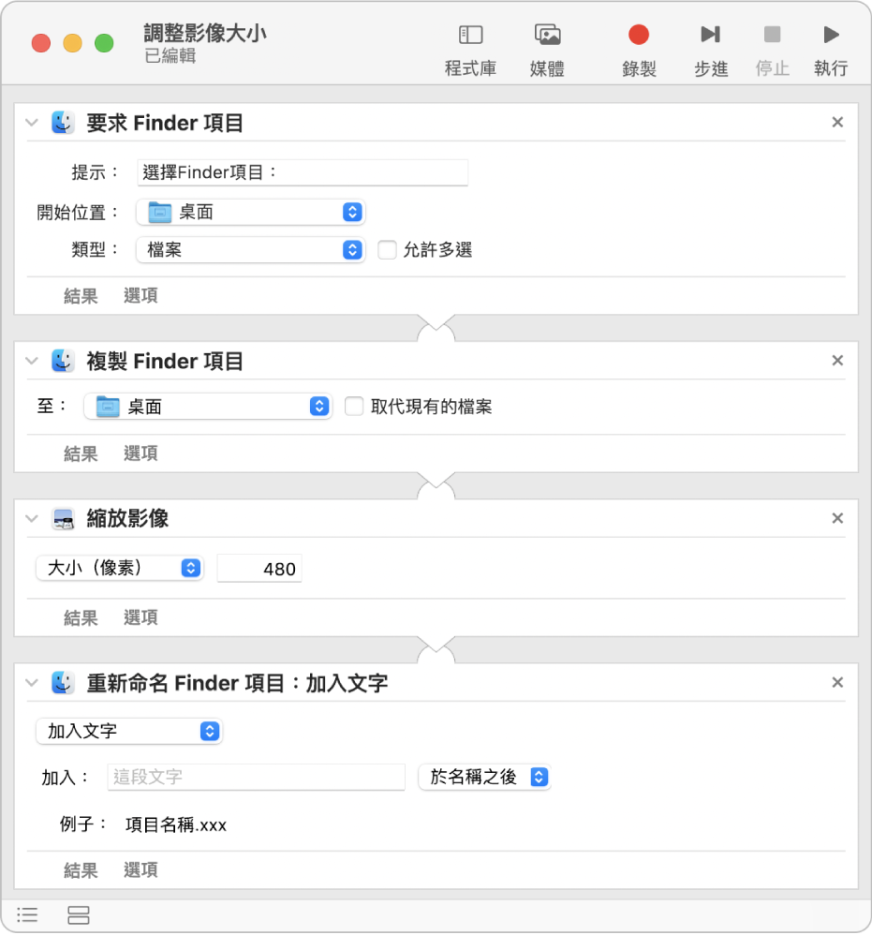The image size is (872, 935).
Task: Show the log list view icon
Action: pos(28,914)
